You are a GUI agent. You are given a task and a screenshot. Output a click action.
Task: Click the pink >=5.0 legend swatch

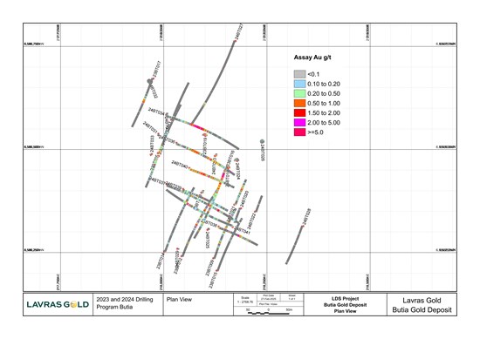(299, 132)
